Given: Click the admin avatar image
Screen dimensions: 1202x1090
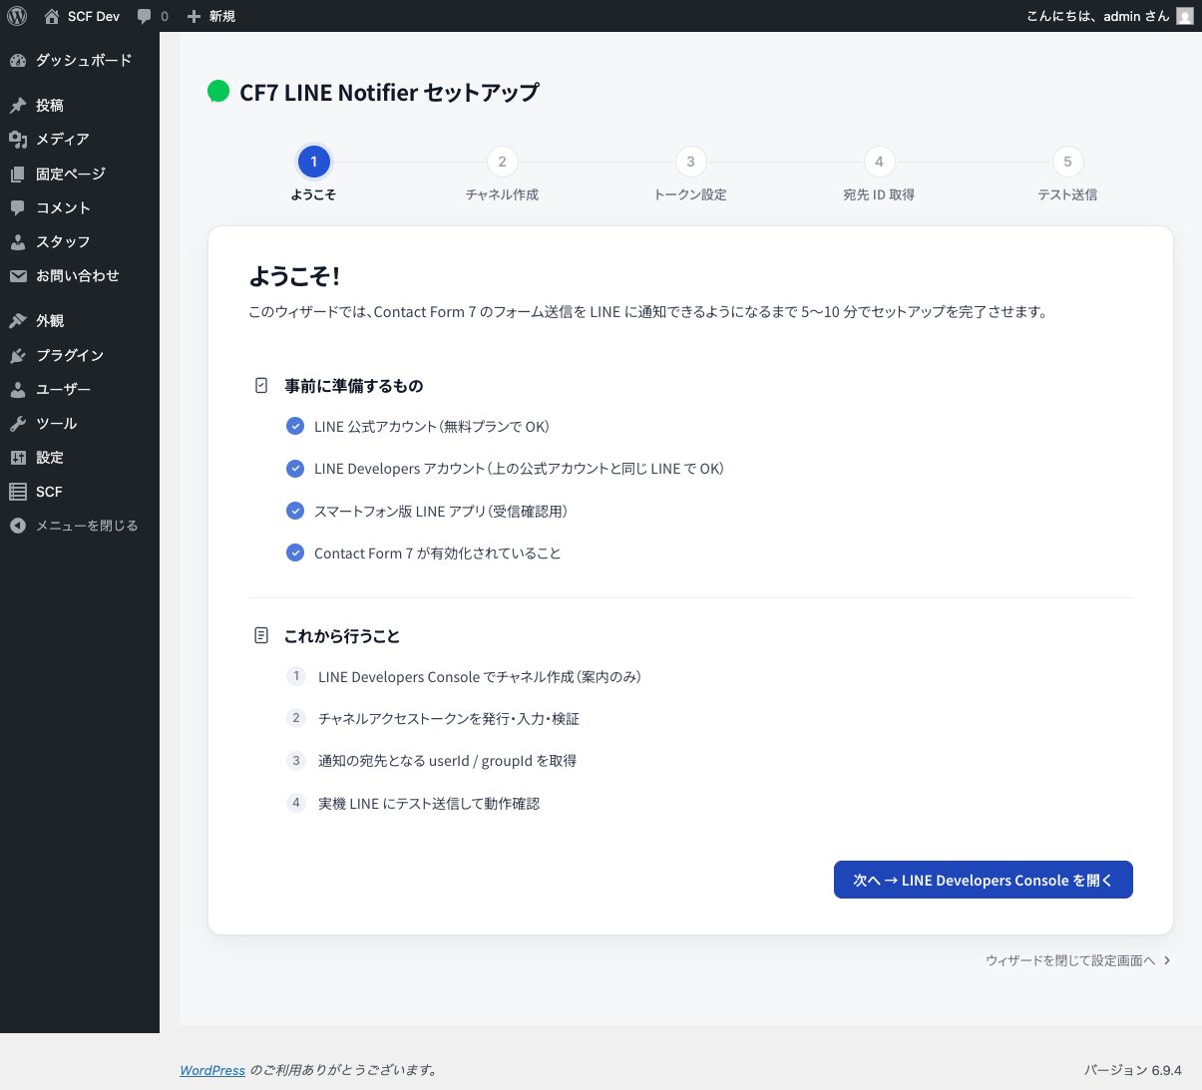Looking at the screenshot, I should pyautogui.click(x=1184, y=16).
